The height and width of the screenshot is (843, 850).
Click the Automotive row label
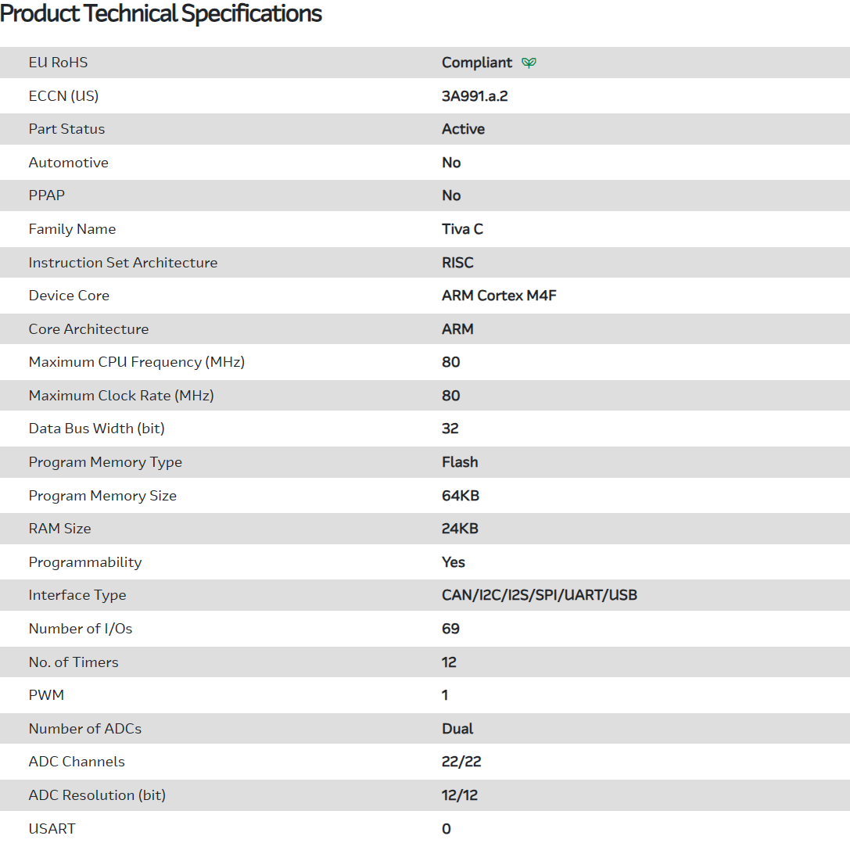click(68, 163)
